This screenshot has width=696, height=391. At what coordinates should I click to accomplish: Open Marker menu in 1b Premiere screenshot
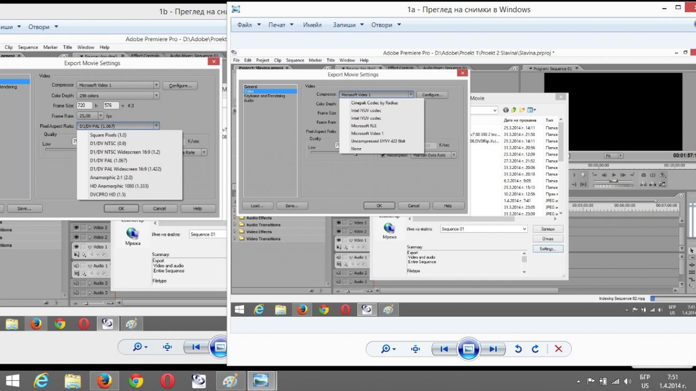coord(50,47)
